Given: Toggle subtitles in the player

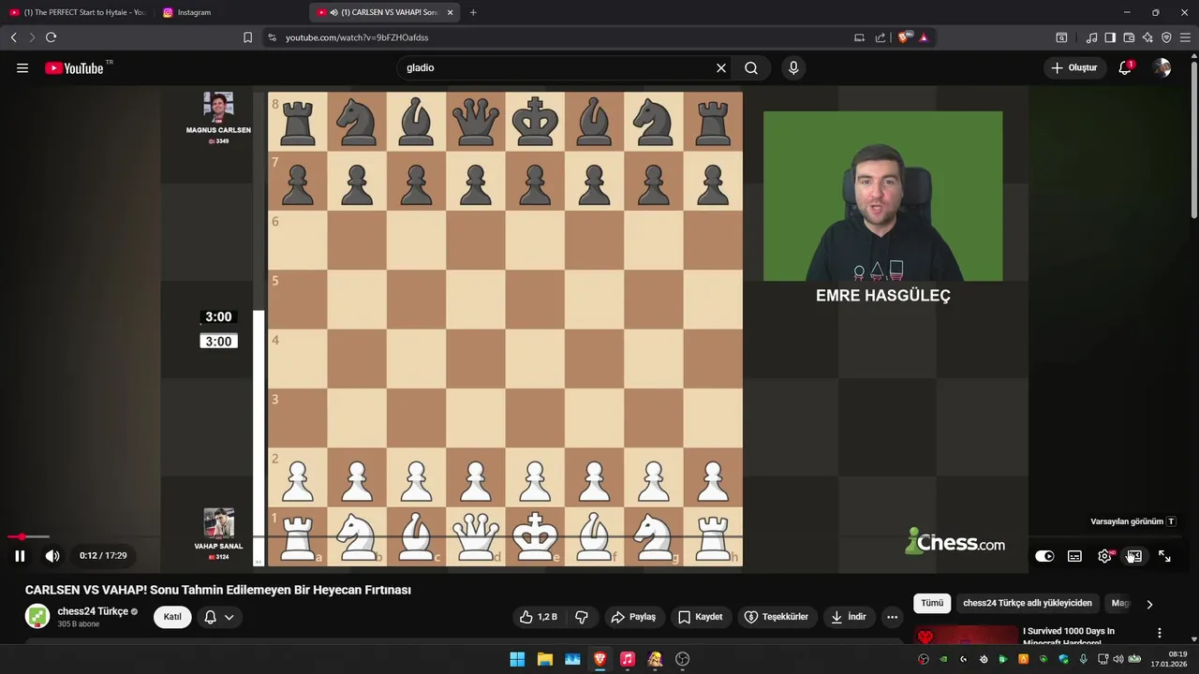Looking at the screenshot, I should [1074, 556].
